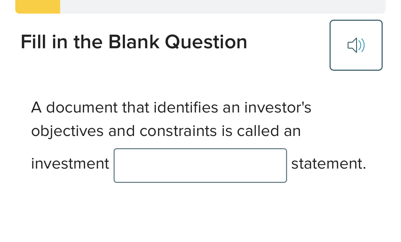Select the yellow progress segment at the top

(x=37, y=7)
